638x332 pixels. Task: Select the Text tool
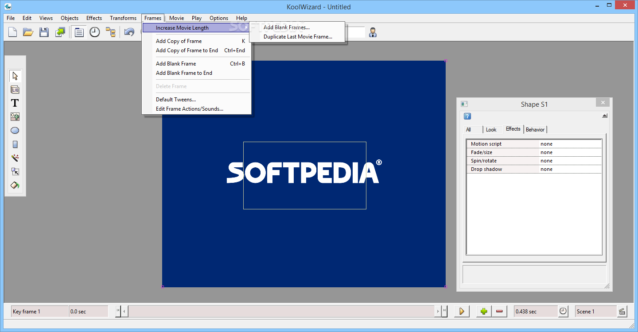pyautogui.click(x=15, y=103)
